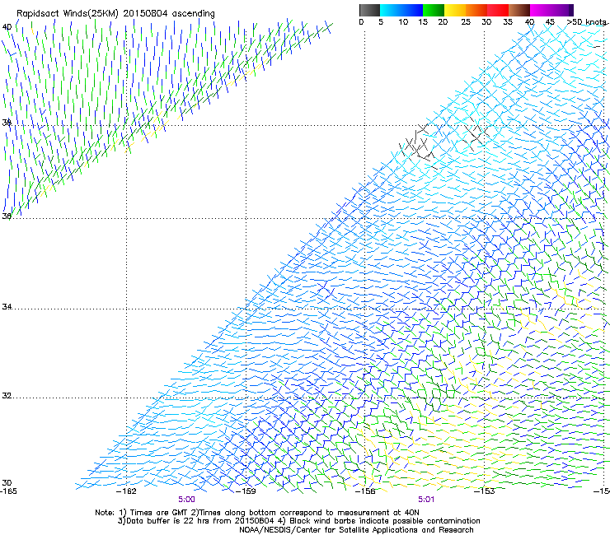
Task: Click longitude label '-156'
Action: [365, 491]
